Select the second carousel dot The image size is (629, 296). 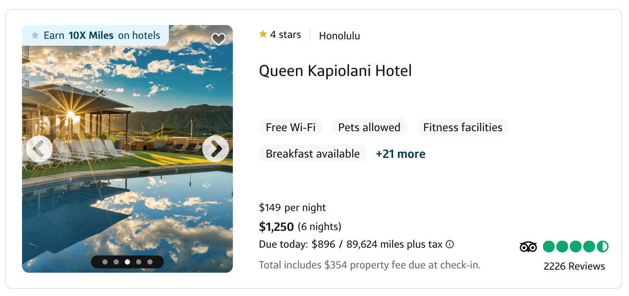point(116,262)
